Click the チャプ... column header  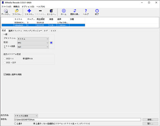point(31,19)
